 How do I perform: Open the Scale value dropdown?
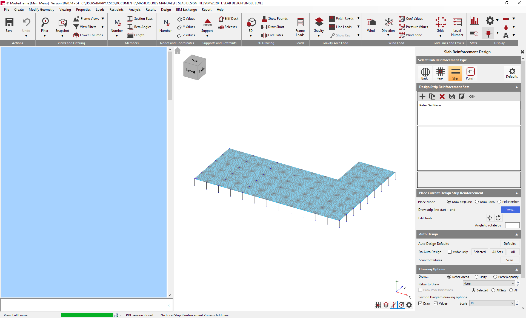click(512, 303)
